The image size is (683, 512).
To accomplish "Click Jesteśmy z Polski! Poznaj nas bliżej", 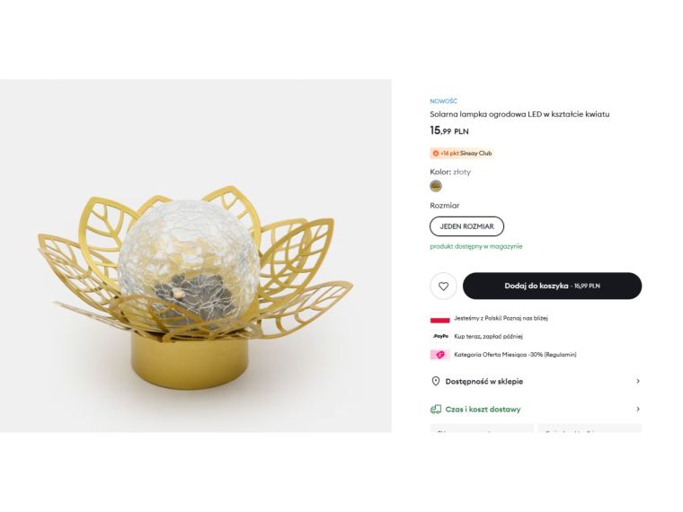I will 501,318.
